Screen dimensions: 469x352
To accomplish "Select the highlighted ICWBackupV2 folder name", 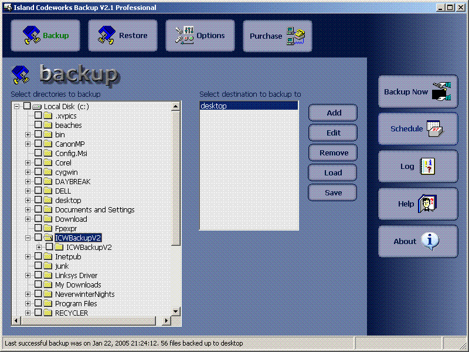I will (x=78, y=238).
